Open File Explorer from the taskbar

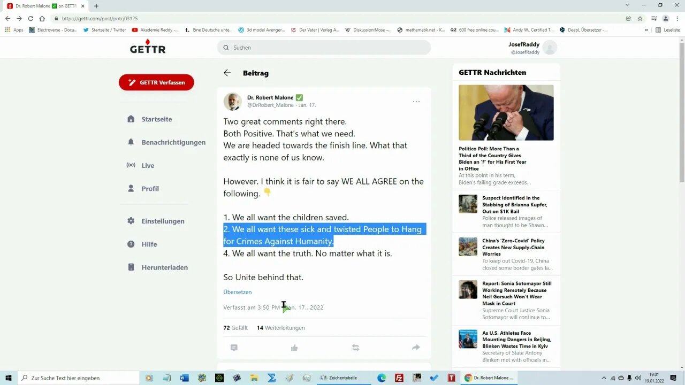tap(254, 378)
